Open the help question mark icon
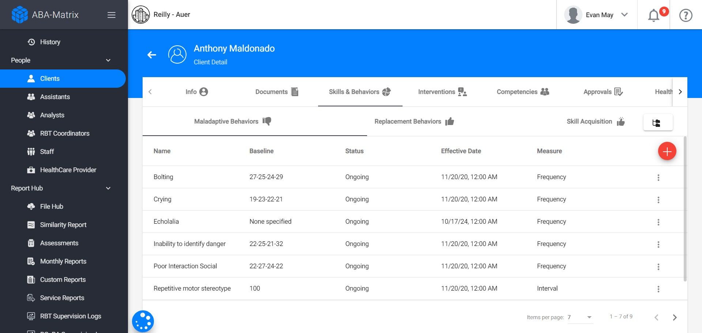Screen dimensions: 702x333 (x=686, y=15)
